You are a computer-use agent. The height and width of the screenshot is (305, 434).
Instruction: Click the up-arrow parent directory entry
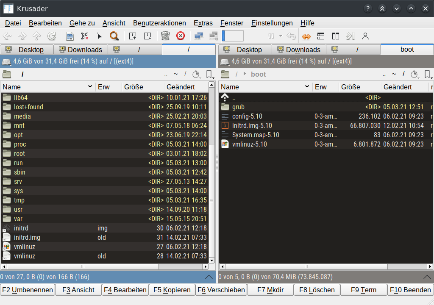point(326,97)
